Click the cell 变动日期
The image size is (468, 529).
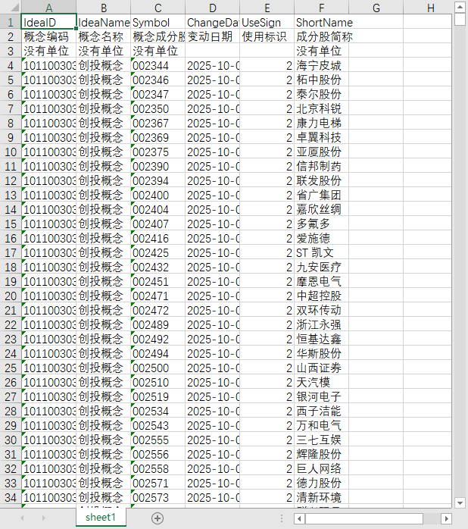point(213,36)
